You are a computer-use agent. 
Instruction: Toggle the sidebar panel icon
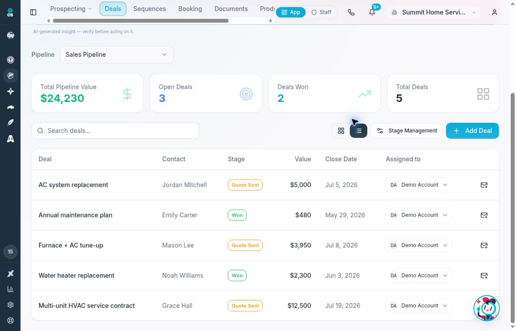tap(33, 12)
